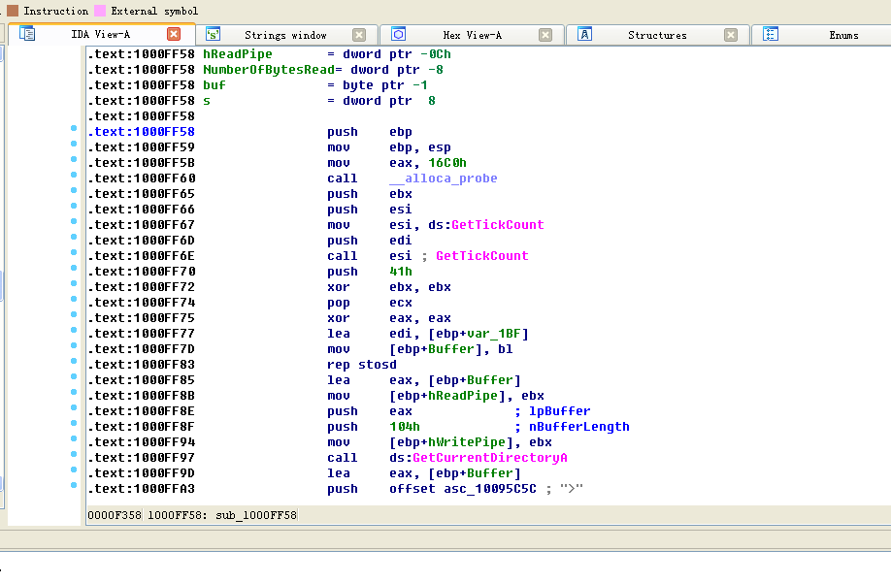891x583 pixels.
Task: Click the Strings window tab icon
Action: (214, 35)
